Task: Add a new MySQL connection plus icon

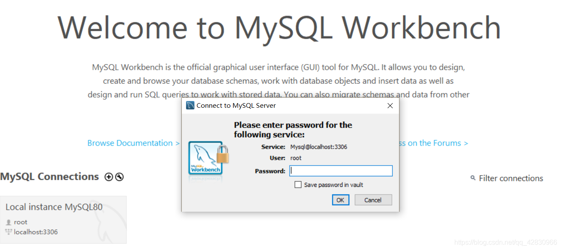Action: coord(109,177)
